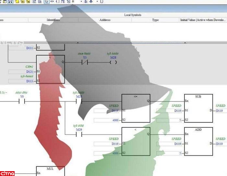227x176 pixels.
Task: Select the M28 output coil
Action: click(x=113, y=62)
